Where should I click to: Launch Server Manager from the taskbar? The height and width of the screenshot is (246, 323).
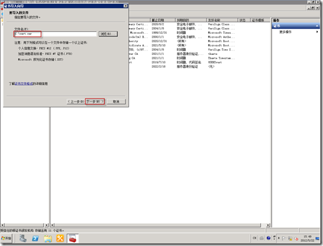[22, 238]
